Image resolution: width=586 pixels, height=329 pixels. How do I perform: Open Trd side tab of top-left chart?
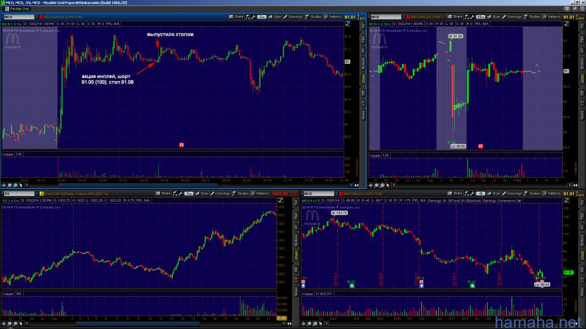[x=363, y=26]
